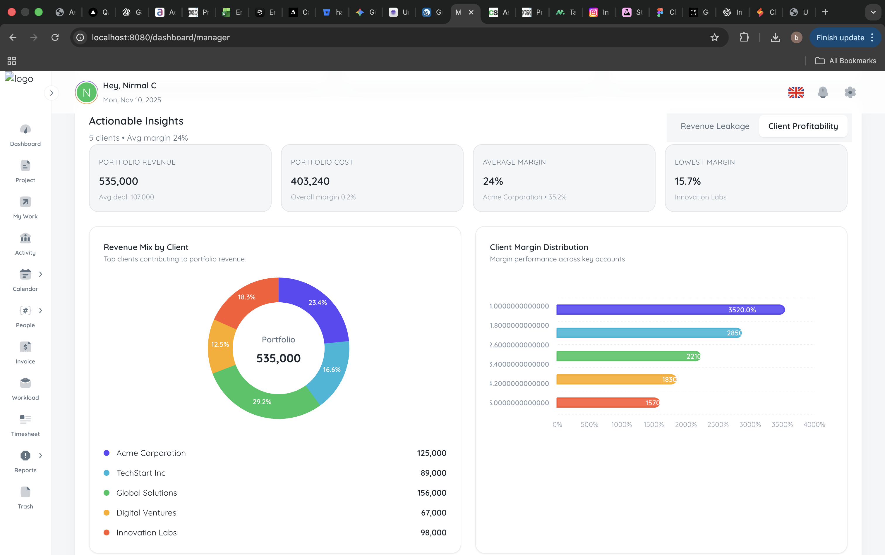This screenshot has width=885, height=555.
Task: Click the UK flag language selector
Action: pos(796,92)
